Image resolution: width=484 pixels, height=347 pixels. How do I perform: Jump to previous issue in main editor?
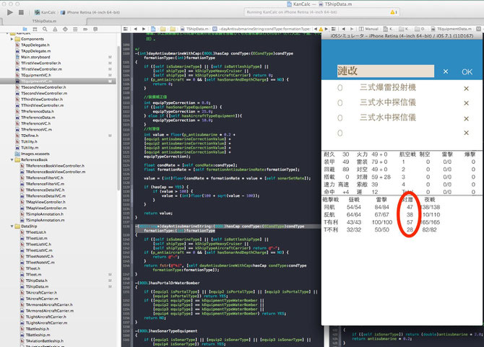[x=316, y=29]
